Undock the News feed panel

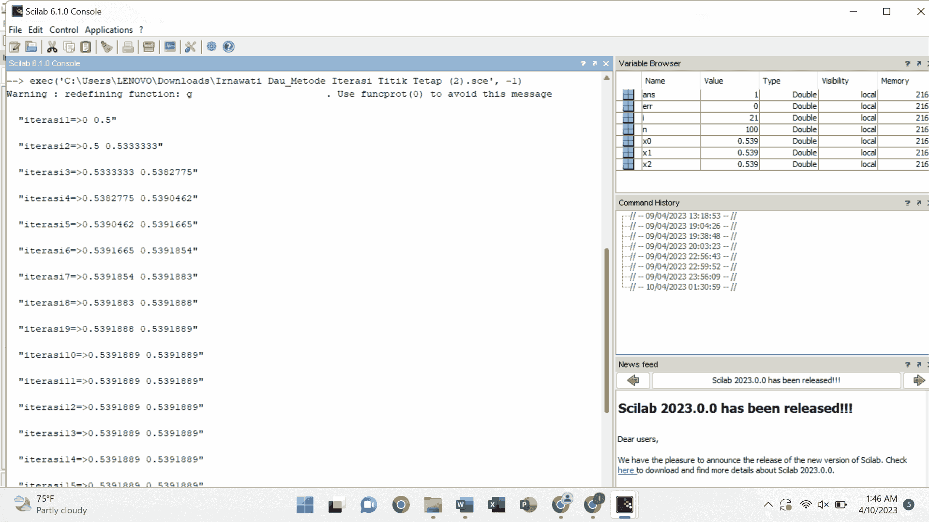click(919, 364)
